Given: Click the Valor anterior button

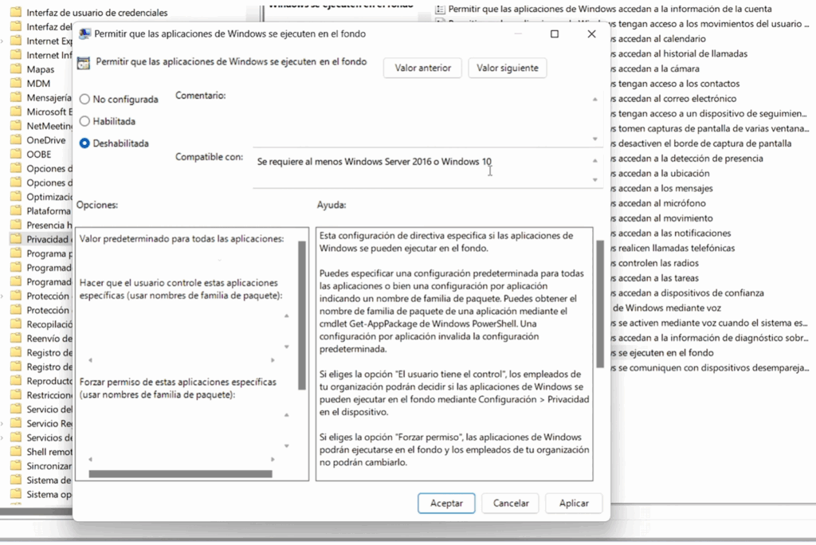Looking at the screenshot, I should click(422, 68).
